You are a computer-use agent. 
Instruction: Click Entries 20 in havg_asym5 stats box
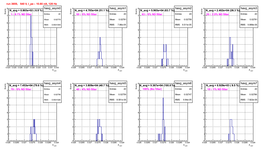point(118,89)
